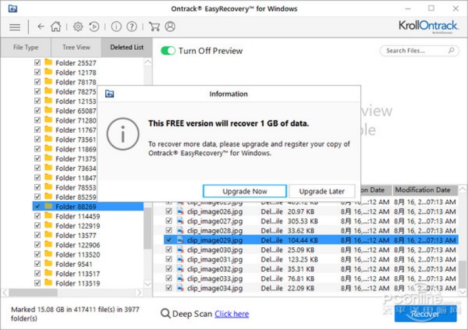Switch to the Tree View tab
This screenshot has width=468, height=330.
76,47
